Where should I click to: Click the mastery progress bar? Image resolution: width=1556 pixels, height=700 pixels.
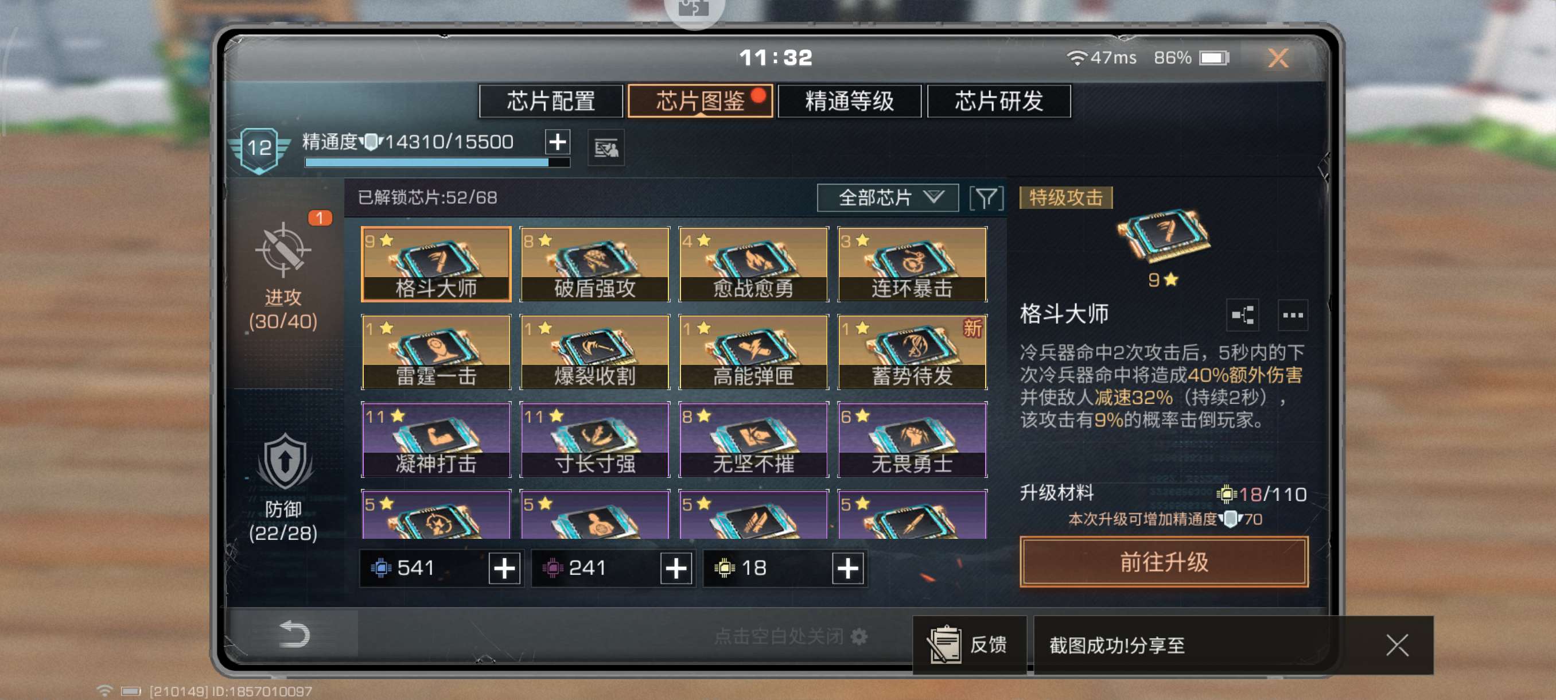click(x=437, y=162)
